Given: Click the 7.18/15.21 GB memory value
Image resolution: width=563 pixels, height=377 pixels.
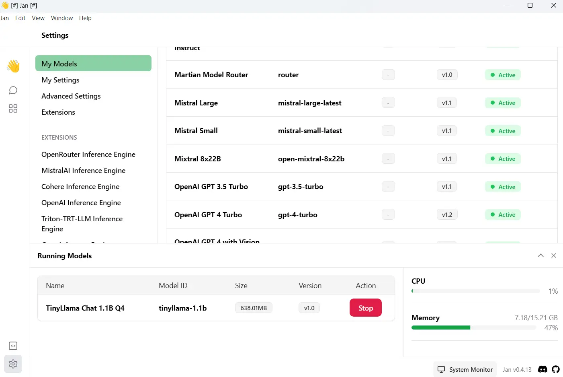Looking at the screenshot, I should (x=536, y=318).
